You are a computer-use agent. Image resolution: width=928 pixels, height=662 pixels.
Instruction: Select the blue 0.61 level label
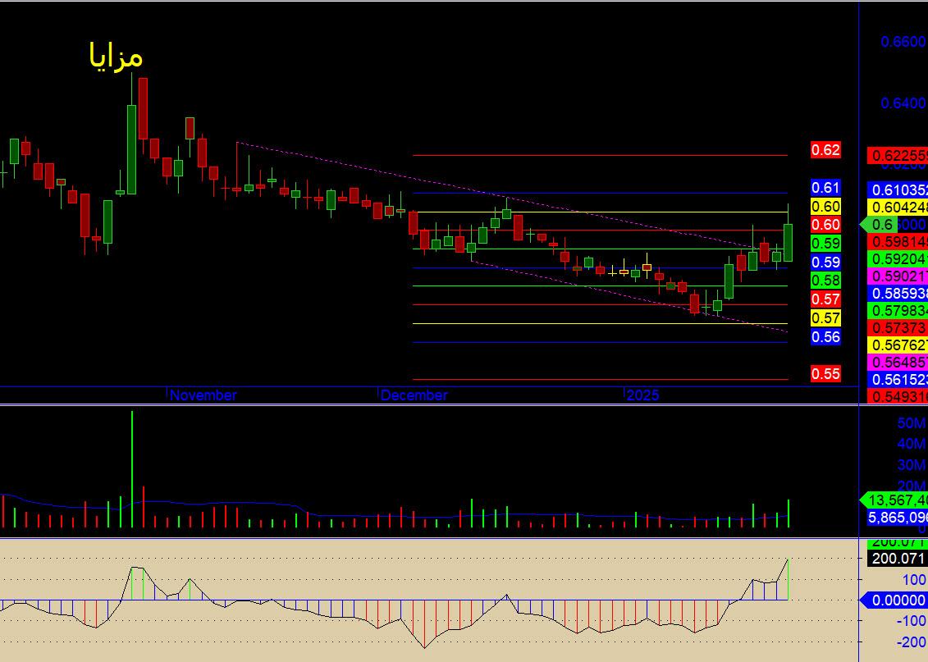pyautogui.click(x=825, y=188)
